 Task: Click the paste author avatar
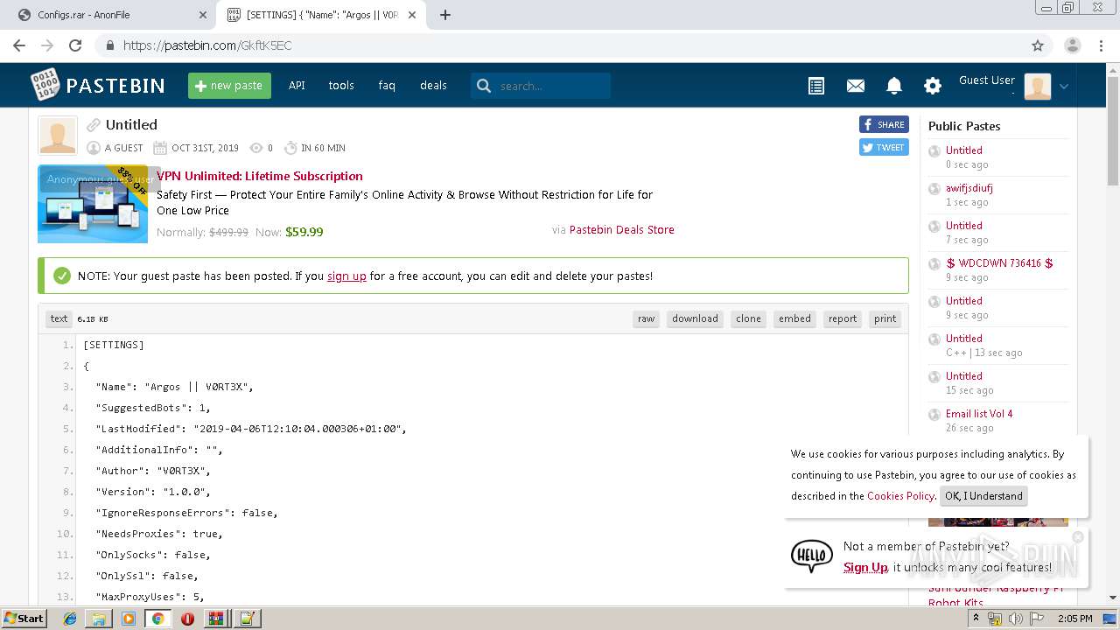click(58, 136)
